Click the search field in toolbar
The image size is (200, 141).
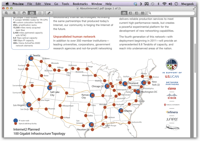[x=171, y=13]
